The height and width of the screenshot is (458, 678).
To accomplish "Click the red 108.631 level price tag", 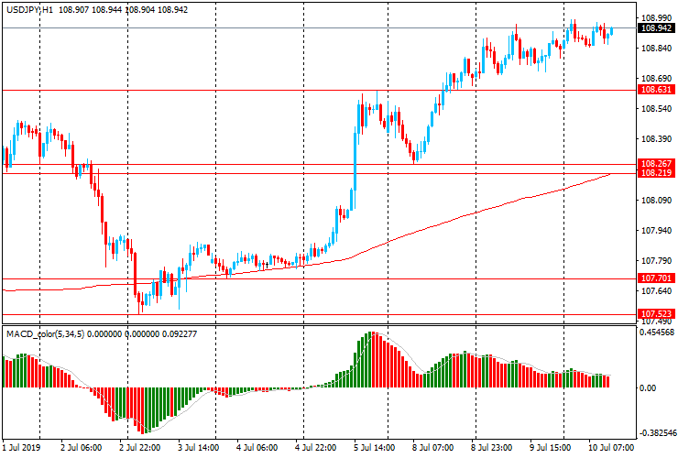I will (656, 90).
